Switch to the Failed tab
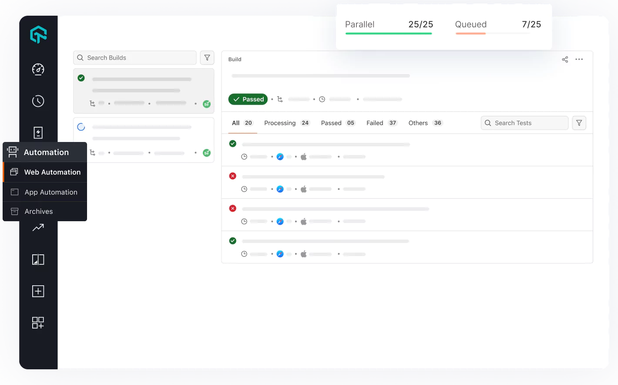 tap(382, 123)
